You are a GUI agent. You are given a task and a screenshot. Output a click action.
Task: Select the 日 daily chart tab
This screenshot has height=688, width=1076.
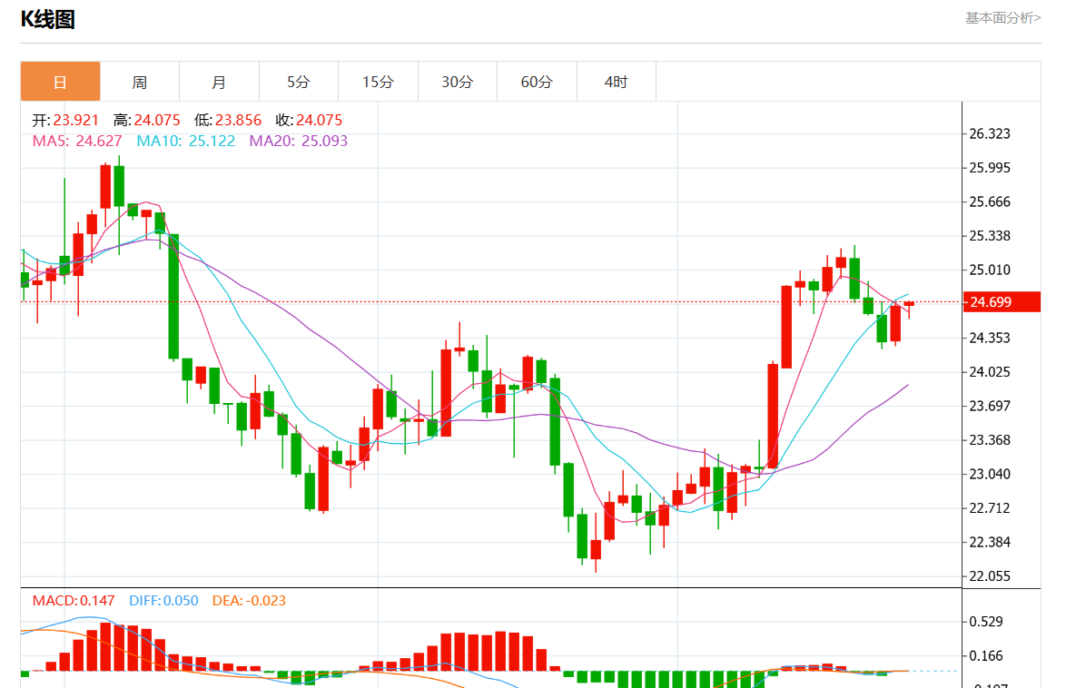pos(61,82)
